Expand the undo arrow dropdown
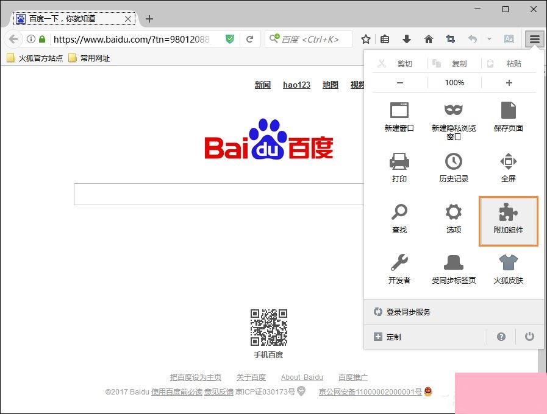Screen dimensions: 547x414 tap(489, 39)
